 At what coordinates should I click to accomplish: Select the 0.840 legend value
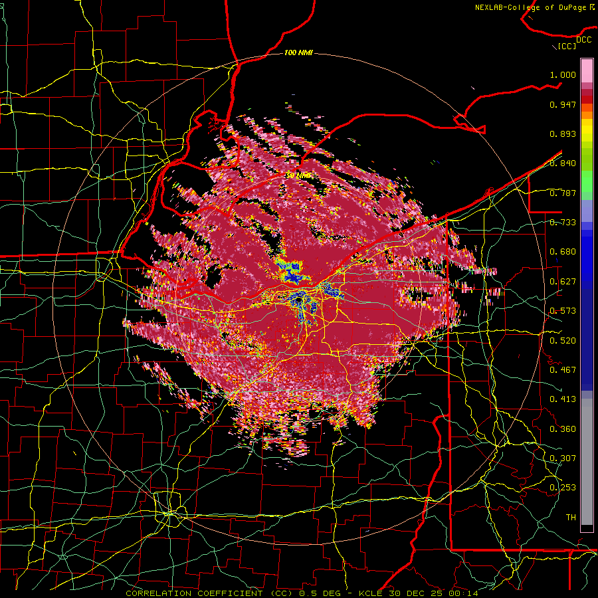click(x=563, y=163)
